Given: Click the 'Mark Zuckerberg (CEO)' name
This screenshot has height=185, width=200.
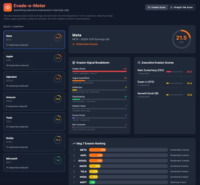Looking at the screenshot, I should coord(151,70).
